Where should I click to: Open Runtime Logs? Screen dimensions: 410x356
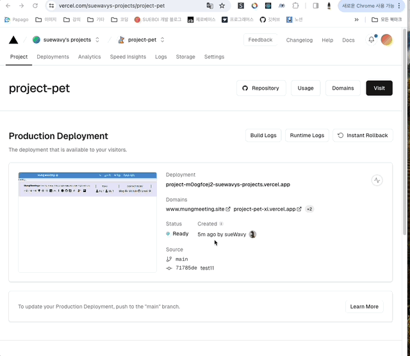(x=307, y=135)
